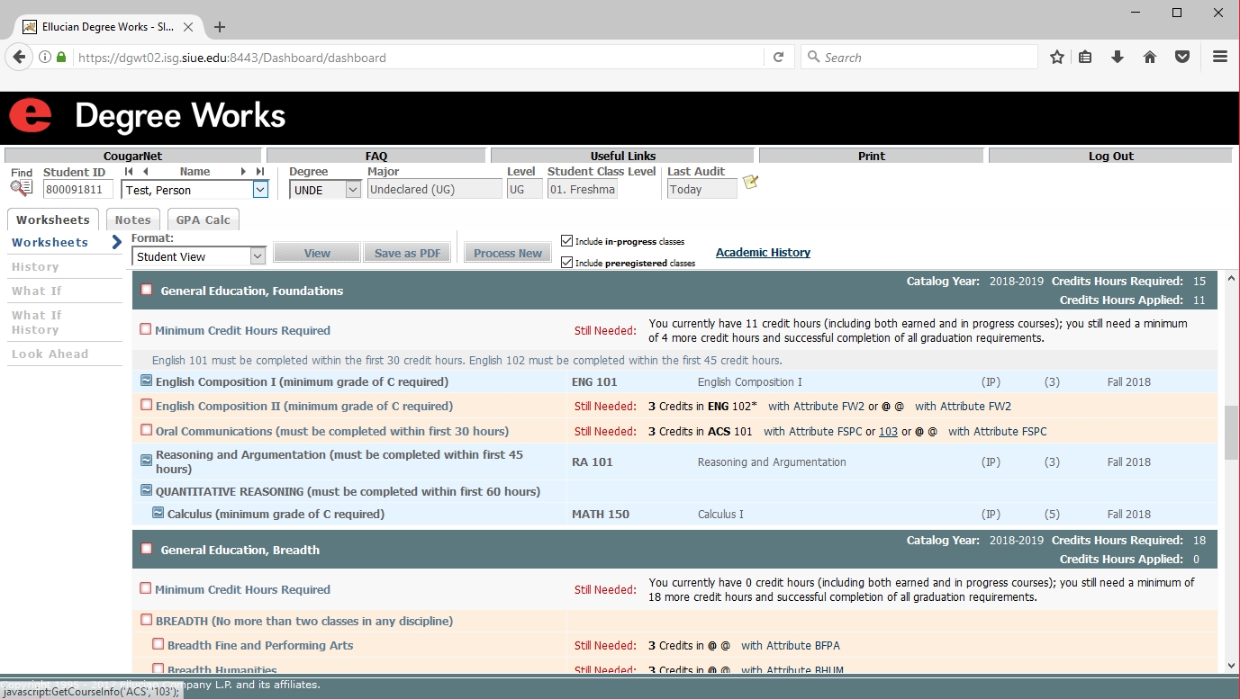The width and height of the screenshot is (1240, 699).
Task: Open the notes icon beside Last Audit
Action: coord(750,183)
